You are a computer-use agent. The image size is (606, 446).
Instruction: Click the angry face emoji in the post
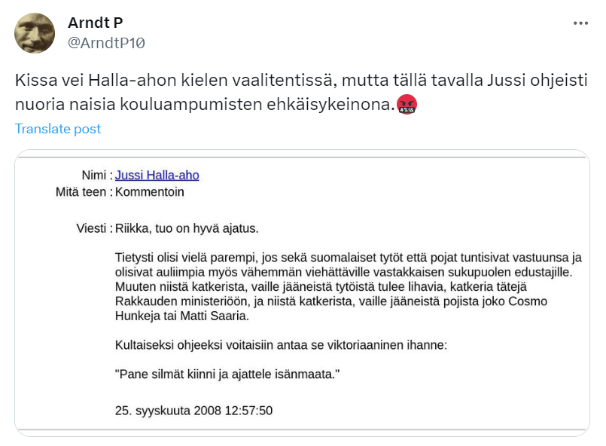(407, 105)
